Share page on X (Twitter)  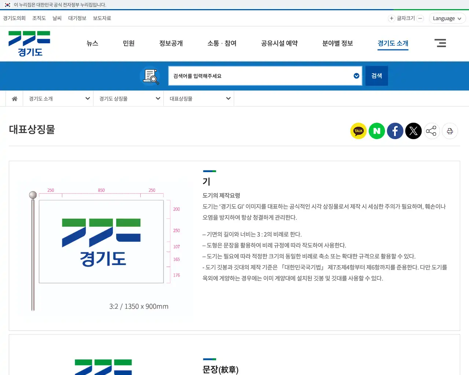pyautogui.click(x=413, y=131)
